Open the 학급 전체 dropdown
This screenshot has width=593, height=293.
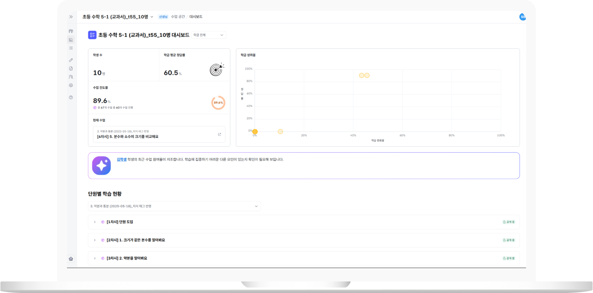tap(208, 35)
